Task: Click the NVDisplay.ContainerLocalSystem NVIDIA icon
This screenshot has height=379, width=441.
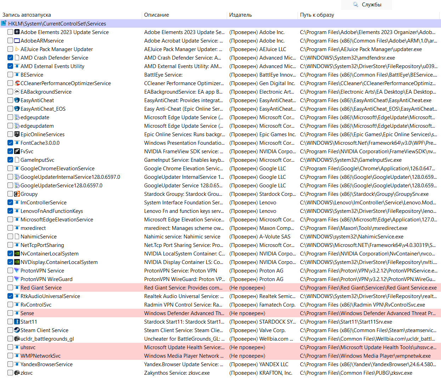Action: tap(17, 262)
